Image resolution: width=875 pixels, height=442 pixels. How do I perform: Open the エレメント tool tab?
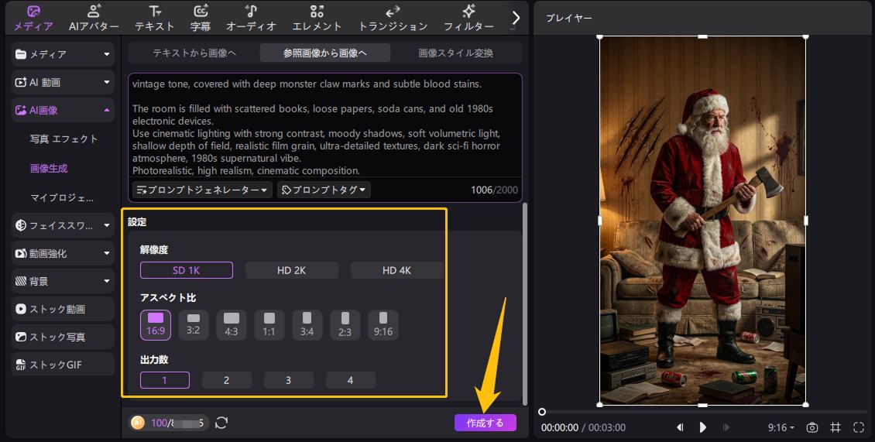pos(317,18)
